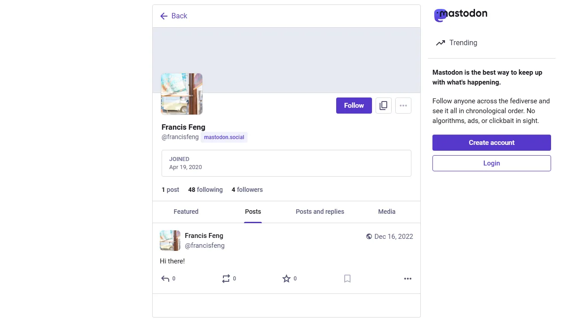This screenshot has width=573, height=322.
Task: Click the Login button
Action: 491,163
